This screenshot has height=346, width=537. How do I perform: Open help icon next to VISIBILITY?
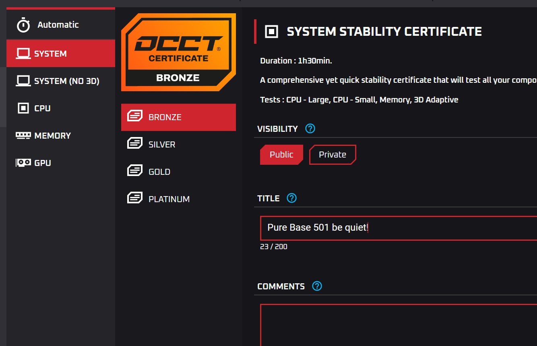click(x=310, y=129)
